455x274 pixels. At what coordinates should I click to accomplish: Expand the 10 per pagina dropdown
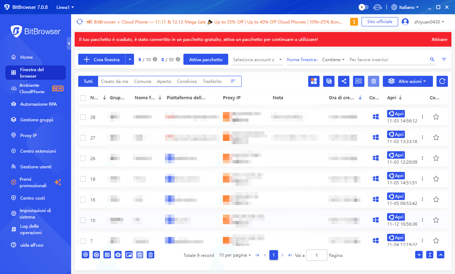(234, 255)
